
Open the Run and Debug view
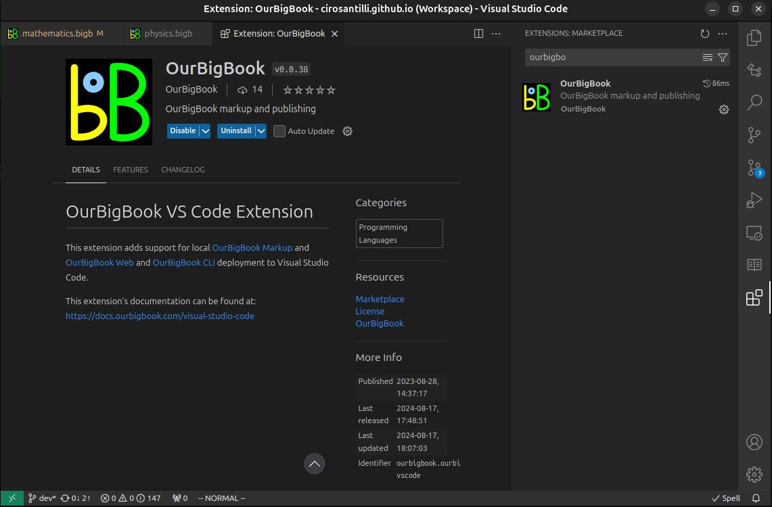pos(754,200)
